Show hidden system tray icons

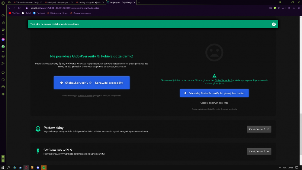pos(280,168)
